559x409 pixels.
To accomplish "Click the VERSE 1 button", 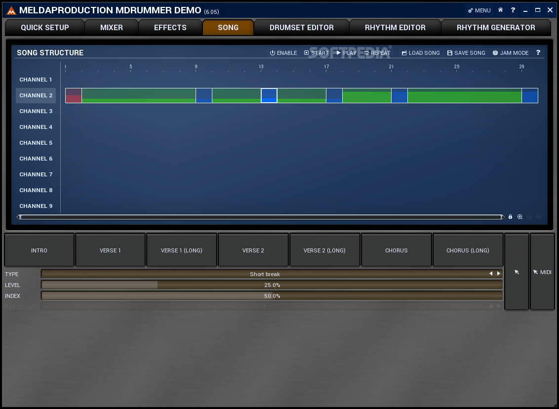I will 110,250.
